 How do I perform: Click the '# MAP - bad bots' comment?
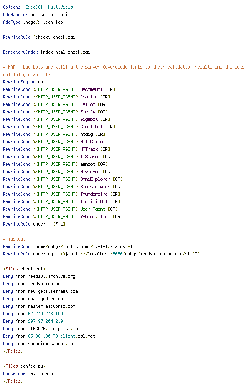(124, 67)
